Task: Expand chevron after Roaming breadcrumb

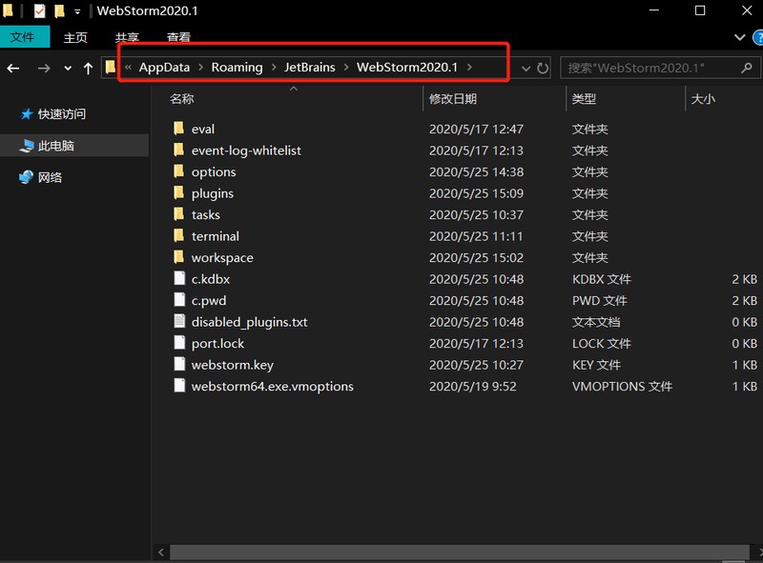Action: [274, 67]
